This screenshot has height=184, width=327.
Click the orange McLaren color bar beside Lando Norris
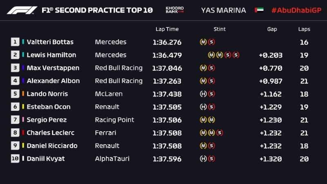(x=23, y=94)
